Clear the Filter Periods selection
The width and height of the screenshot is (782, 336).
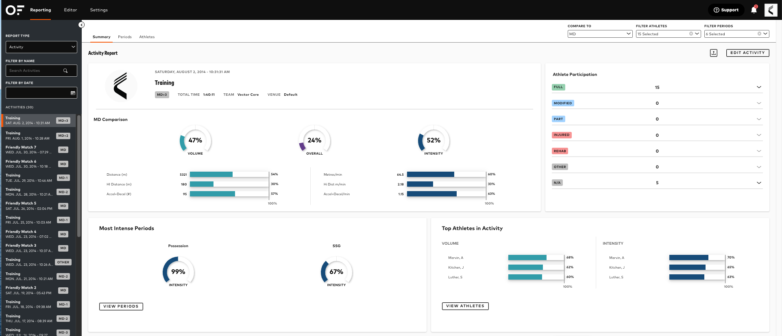[759, 34]
